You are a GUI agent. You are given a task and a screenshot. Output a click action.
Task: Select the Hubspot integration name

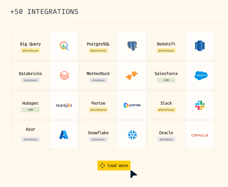(30, 103)
